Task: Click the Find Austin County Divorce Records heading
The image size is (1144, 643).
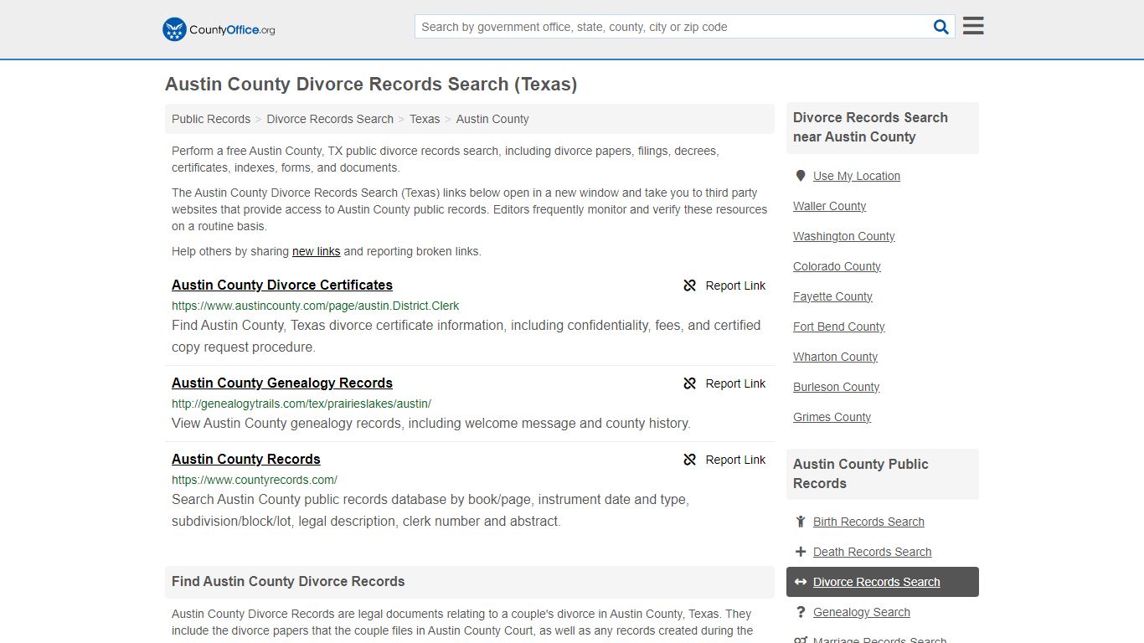Action: coord(288,581)
